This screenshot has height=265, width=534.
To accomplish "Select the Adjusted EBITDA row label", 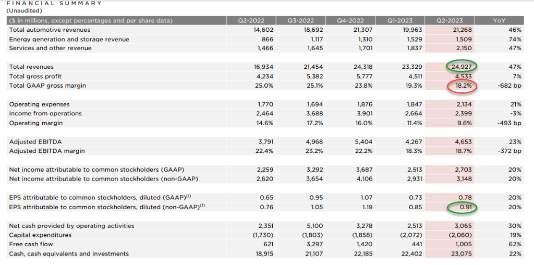I will (x=34, y=142).
